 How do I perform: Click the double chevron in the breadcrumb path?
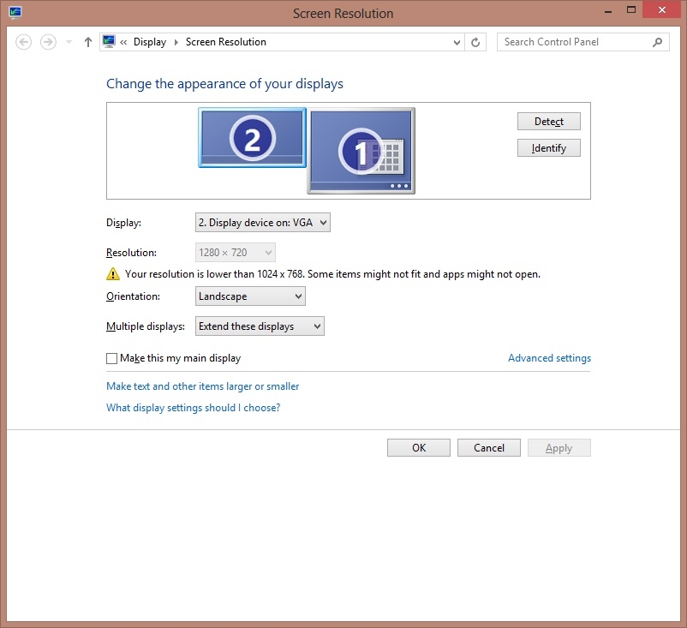tap(123, 42)
